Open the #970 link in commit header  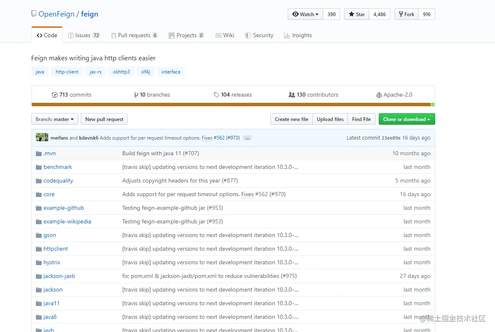[x=233, y=138]
